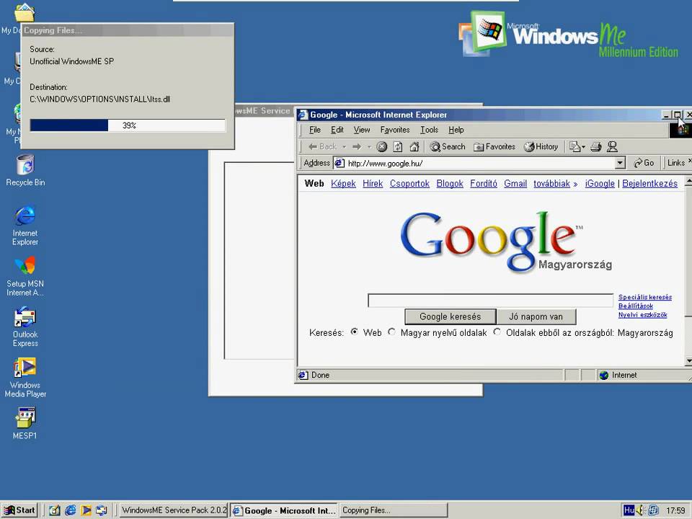Click the Stop icon in IE toolbar

coord(382,146)
